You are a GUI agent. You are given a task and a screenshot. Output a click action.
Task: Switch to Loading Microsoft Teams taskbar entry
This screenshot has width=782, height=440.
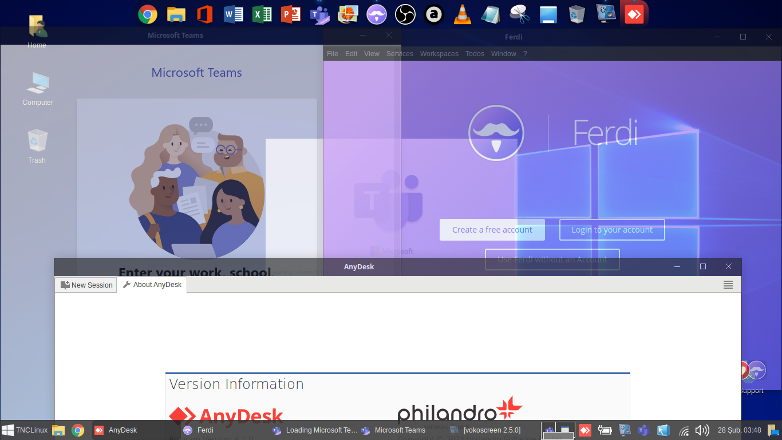click(314, 430)
